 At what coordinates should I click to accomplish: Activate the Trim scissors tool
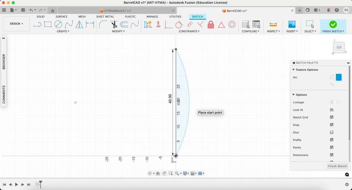(114, 24)
